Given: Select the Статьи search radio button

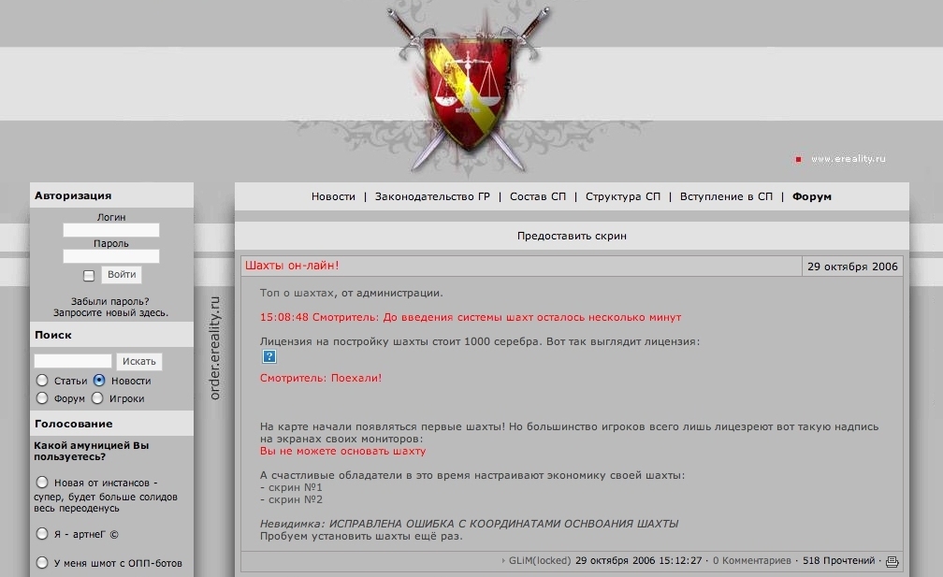Looking at the screenshot, I should 42,381.
